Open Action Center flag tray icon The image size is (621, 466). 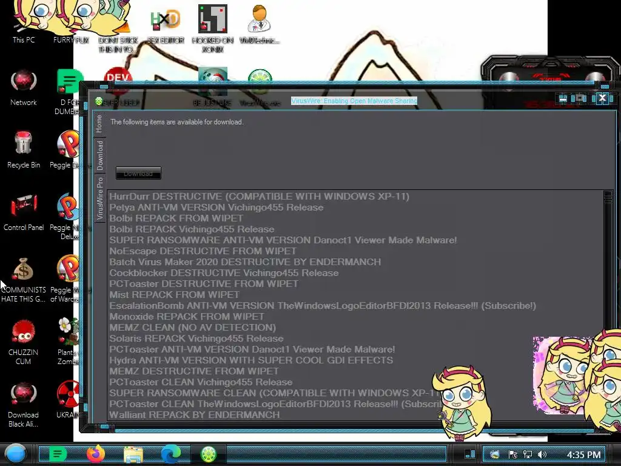pyautogui.click(x=512, y=454)
